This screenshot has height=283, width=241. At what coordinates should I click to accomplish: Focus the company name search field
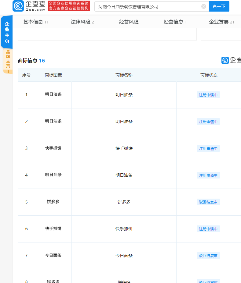152,6
